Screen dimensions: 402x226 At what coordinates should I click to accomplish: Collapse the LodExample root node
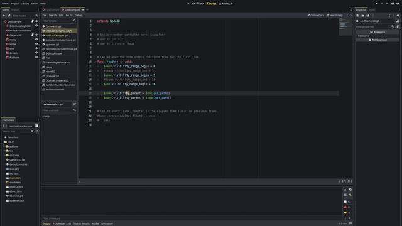(x=3, y=21)
